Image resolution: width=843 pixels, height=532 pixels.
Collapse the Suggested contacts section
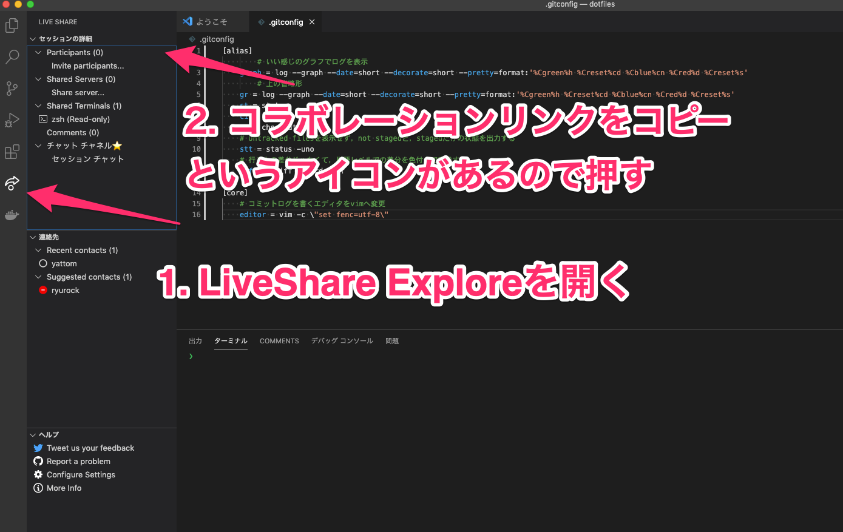click(36, 277)
